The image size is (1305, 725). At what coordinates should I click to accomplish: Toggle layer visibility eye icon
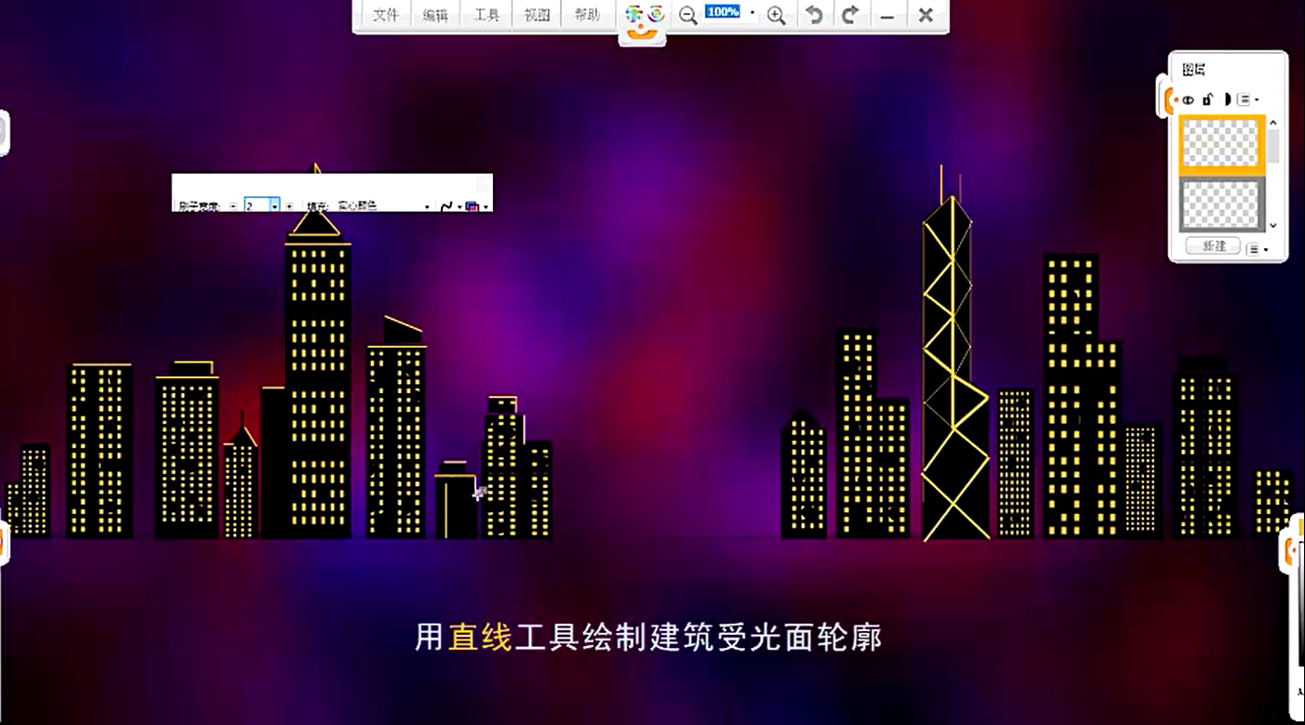pyautogui.click(x=1188, y=99)
